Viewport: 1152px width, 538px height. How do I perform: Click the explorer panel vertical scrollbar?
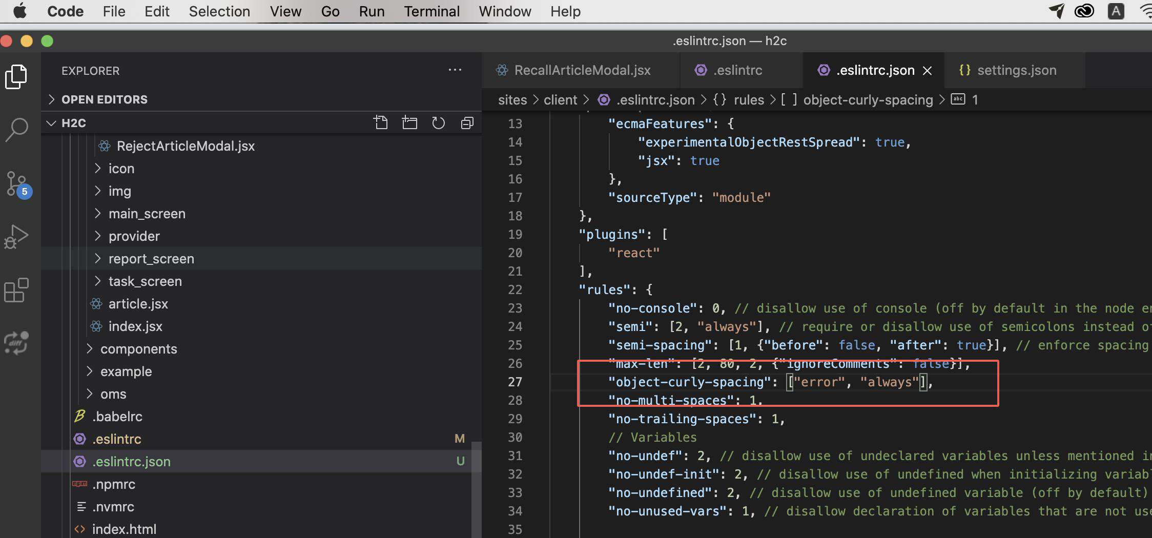click(476, 489)
